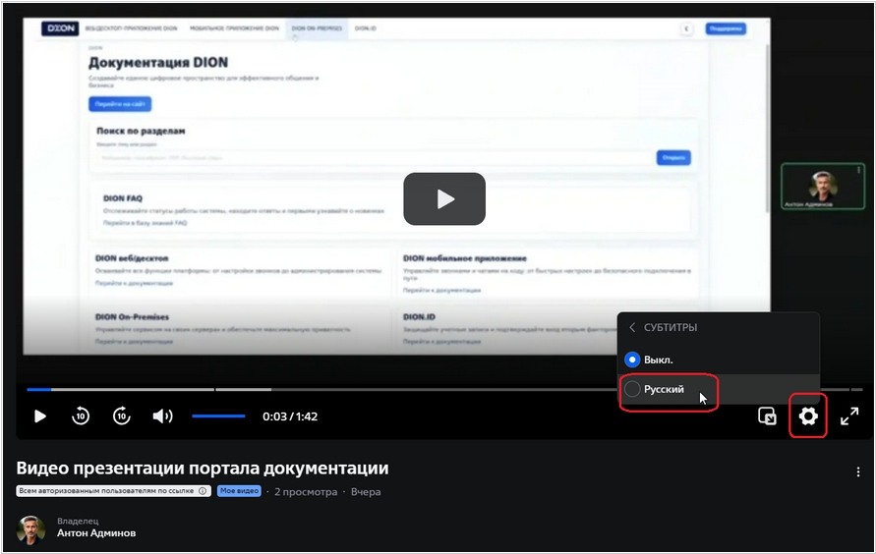Viewport: 876px width, 554px height.
Task: Mute the video with the speaker icon
Action: (x=162, y=416)
